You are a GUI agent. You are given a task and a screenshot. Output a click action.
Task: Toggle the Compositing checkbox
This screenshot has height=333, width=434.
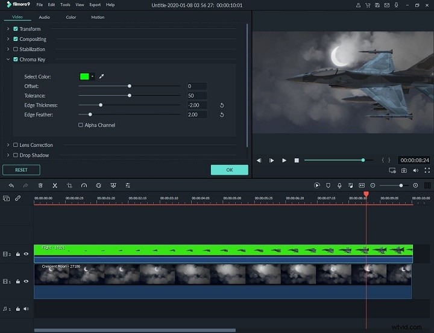coord(16,39)
